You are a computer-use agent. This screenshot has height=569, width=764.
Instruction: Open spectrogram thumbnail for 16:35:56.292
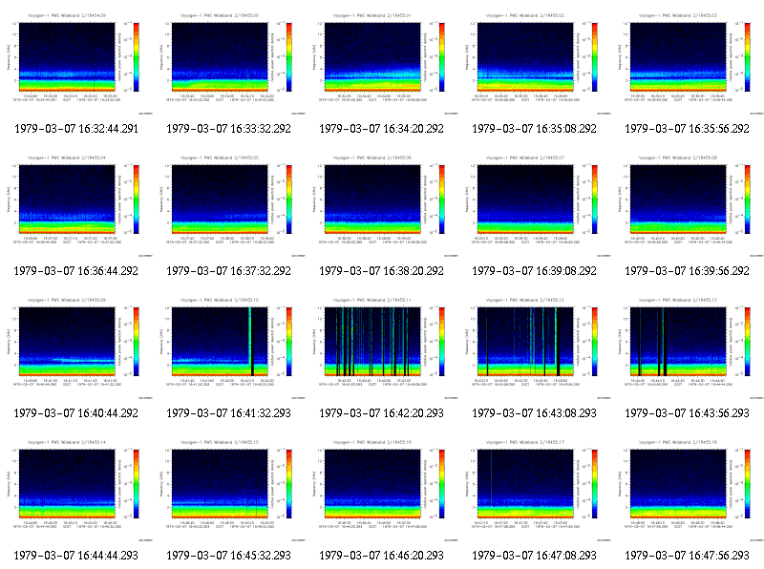pyautogui.click(x=688, y=62)
